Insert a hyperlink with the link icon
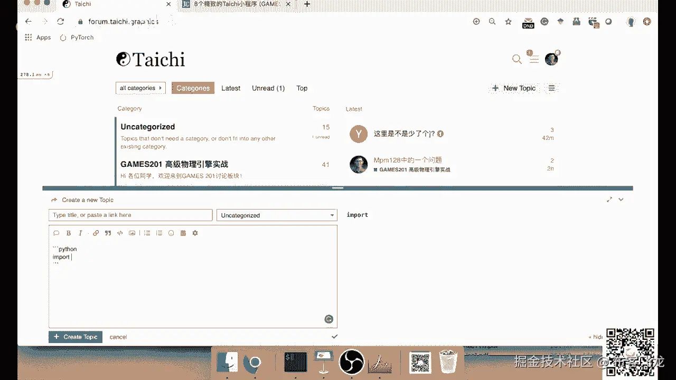676x380 pixels. pyautogui.click(x=96, y=233)
